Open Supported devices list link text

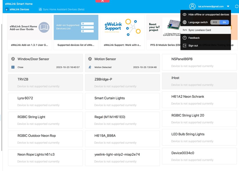(76, 45)
